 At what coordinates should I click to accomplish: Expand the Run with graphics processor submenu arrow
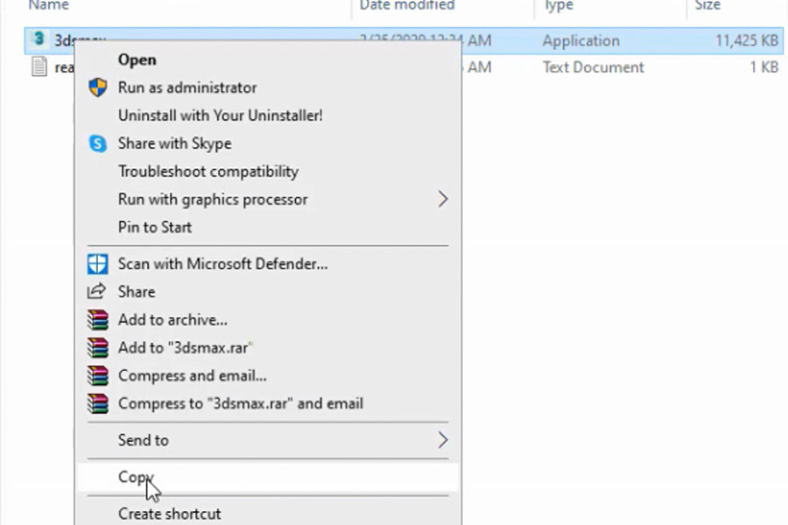pos(442,199)
